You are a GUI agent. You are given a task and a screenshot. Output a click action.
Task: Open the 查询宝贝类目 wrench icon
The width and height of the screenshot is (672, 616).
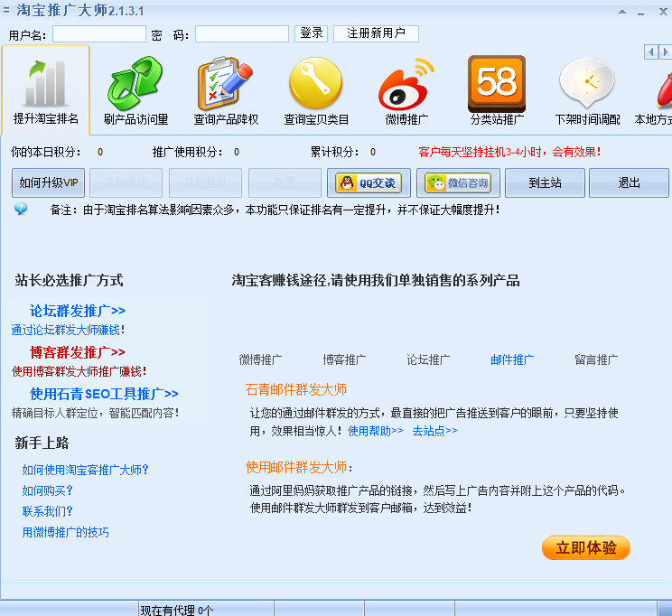coord(316,83)
